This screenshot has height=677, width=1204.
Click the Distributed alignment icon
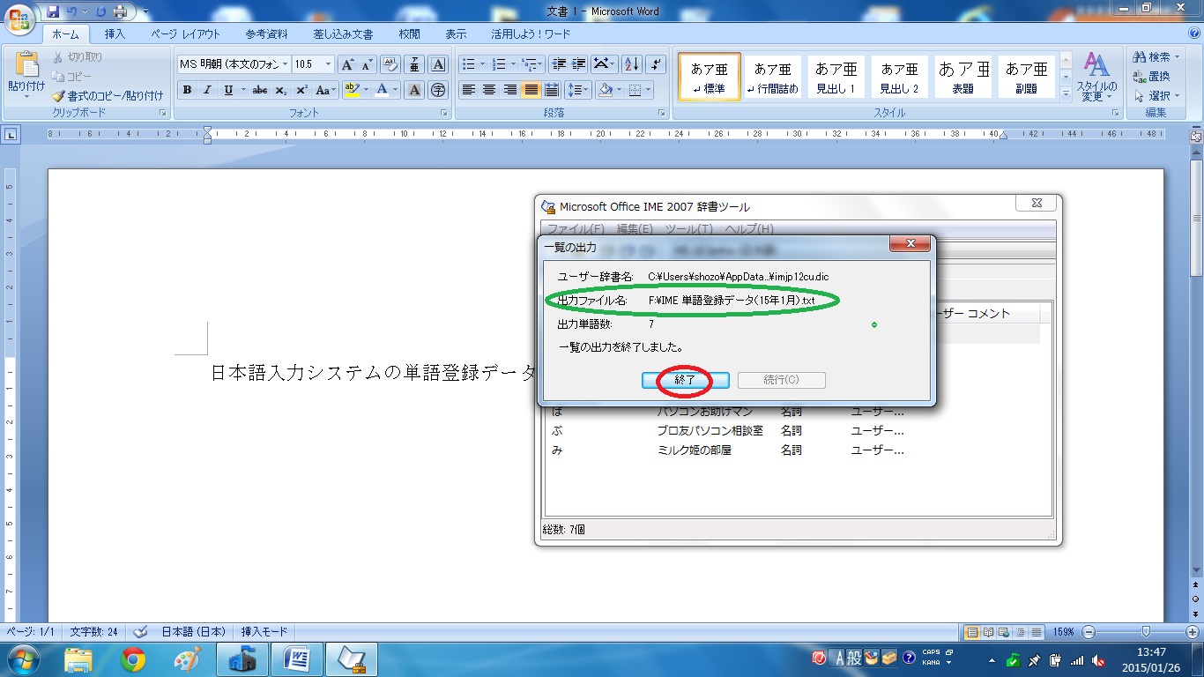(552, 90)
